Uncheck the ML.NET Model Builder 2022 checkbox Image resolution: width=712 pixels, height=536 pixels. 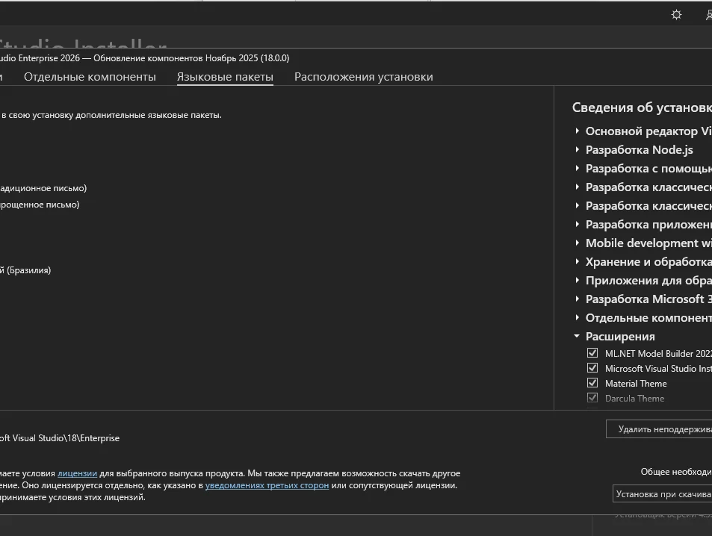[x=592, y=353]
